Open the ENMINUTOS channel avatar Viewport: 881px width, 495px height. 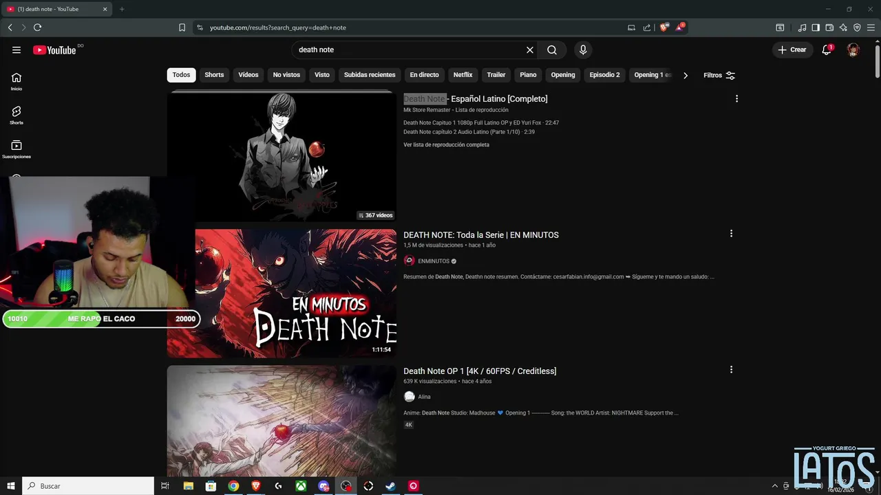pos(410,261)
